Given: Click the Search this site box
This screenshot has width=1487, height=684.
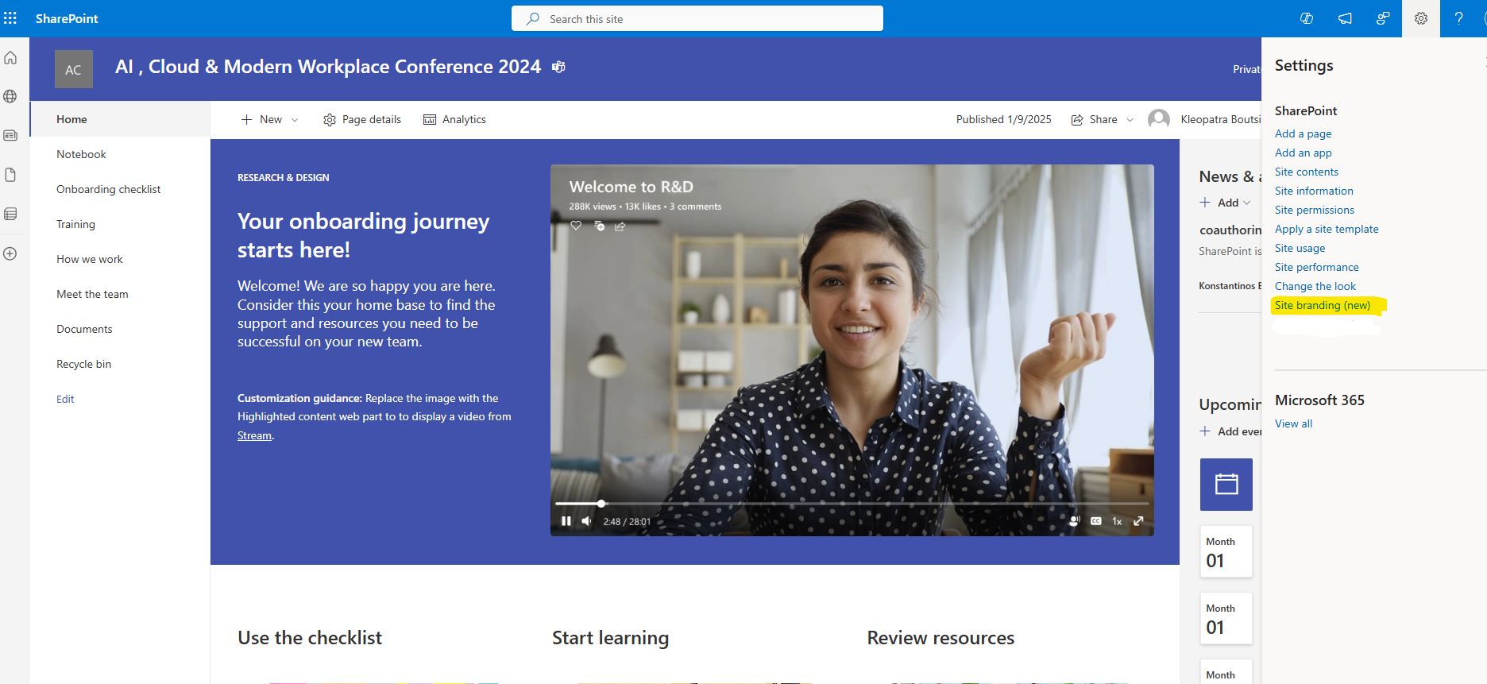Looking at the screenshot, I should point(697,18).
